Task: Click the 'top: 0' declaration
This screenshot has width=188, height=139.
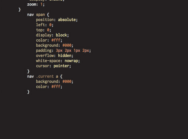Action: coord(43,30)
